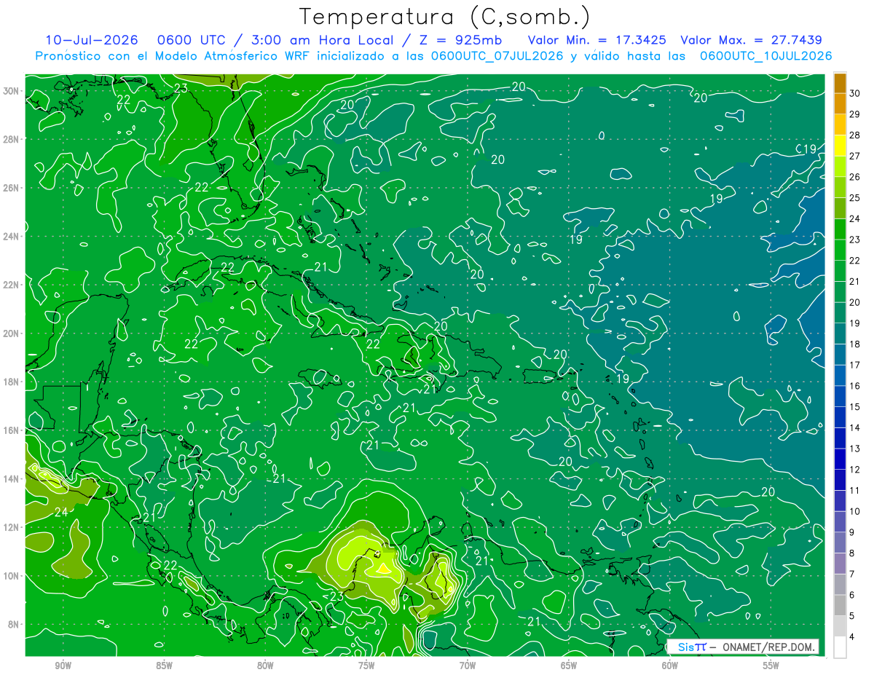874x675 pixels.
Task: Click the 18N latitude axis label
Action: click(12, 382)
